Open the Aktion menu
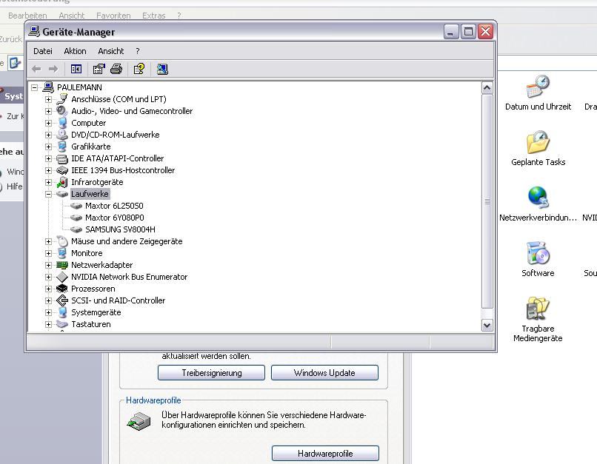This screenshot has width=597, height=464. pyautogui.click(x=75, y=51)
